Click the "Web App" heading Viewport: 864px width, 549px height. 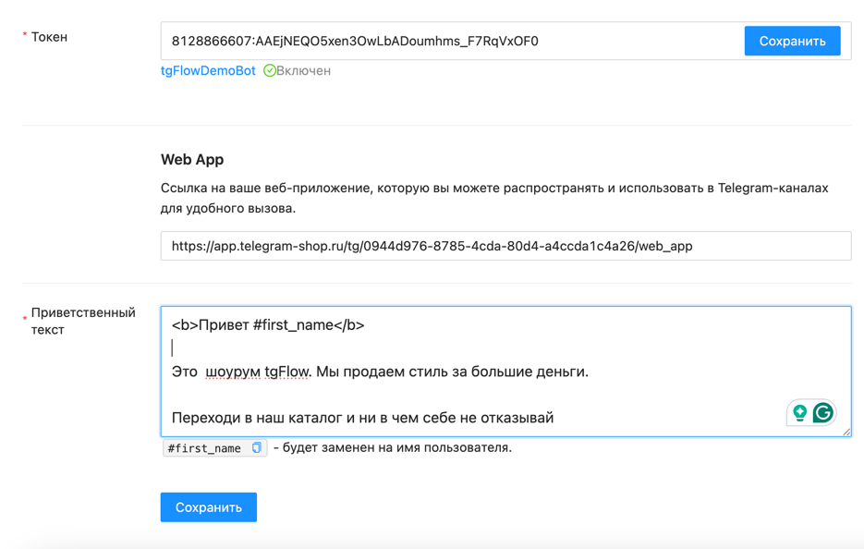(192, 159)
